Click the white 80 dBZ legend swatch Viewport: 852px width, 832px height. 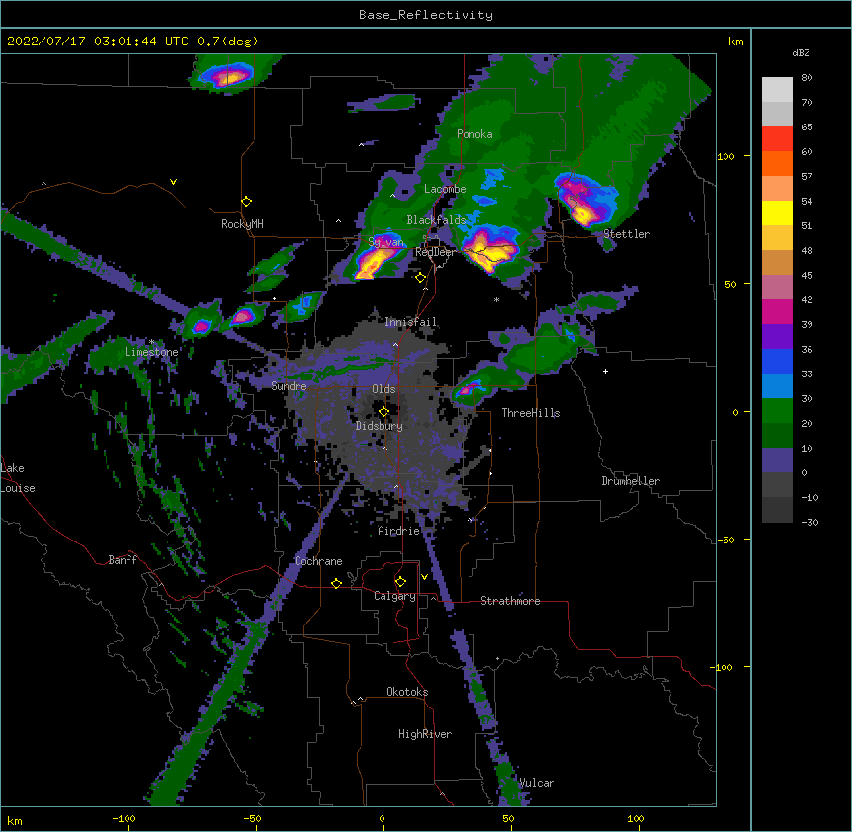click(x=777, y=89)
